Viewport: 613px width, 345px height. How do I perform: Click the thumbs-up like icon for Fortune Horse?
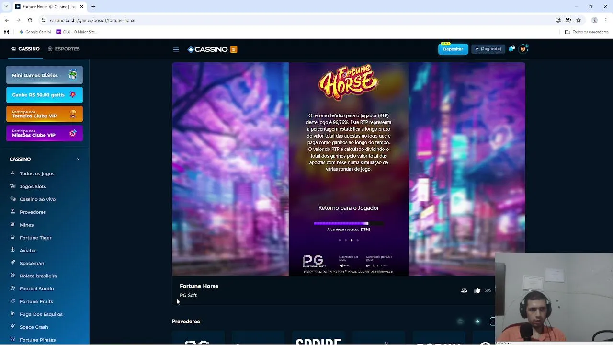[x=477, y=290]
